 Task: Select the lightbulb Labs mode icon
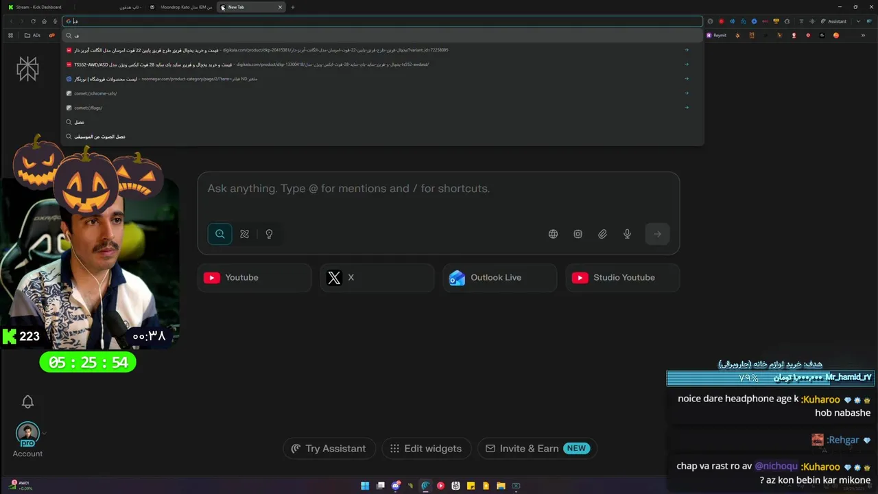(269, 234)
